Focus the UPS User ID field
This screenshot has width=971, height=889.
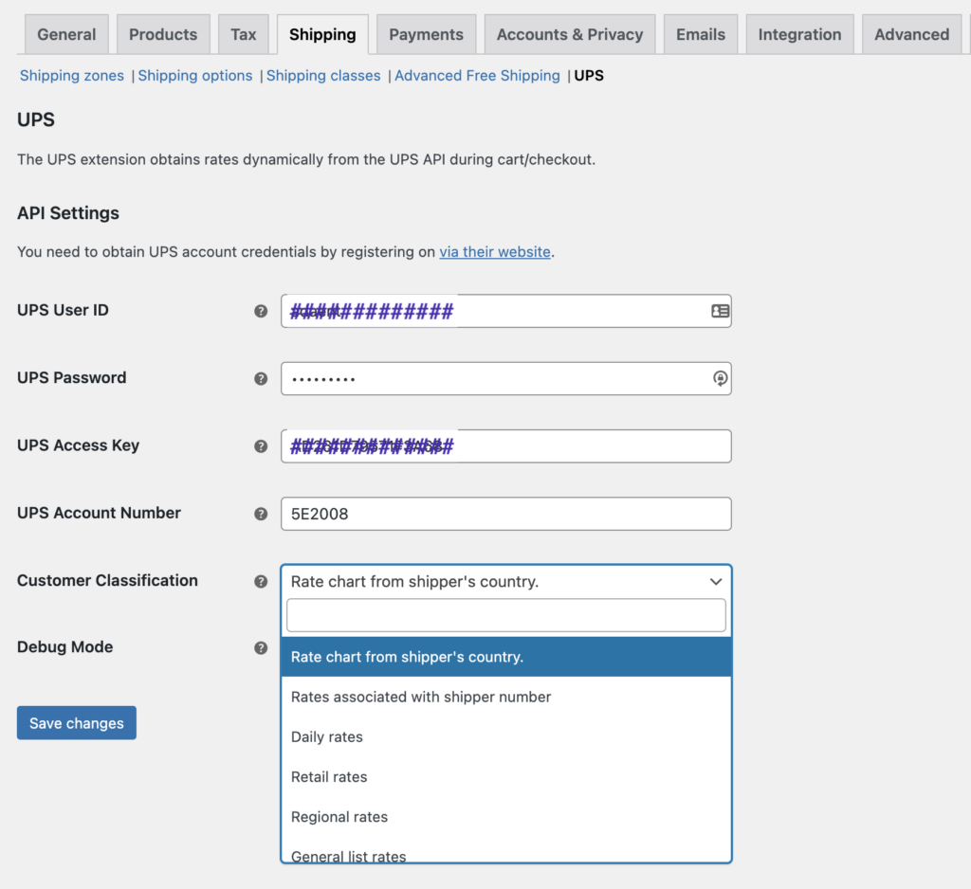[x=506, y=311]
